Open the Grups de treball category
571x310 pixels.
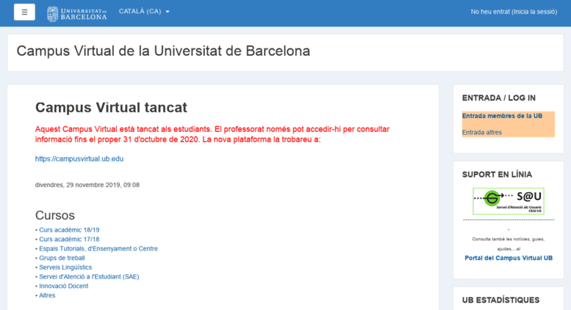click(x=62, y=258)
